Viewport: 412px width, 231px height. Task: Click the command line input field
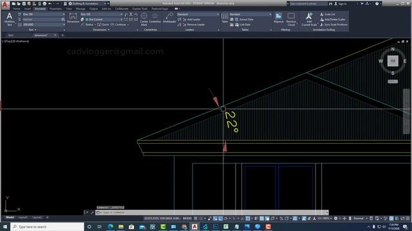(x=212, y=212)
